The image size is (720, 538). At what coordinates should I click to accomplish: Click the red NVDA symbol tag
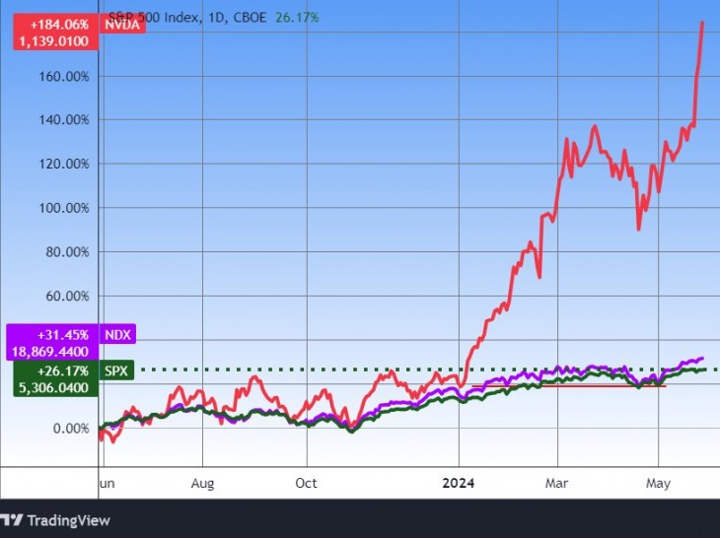(x=122, y=25)
